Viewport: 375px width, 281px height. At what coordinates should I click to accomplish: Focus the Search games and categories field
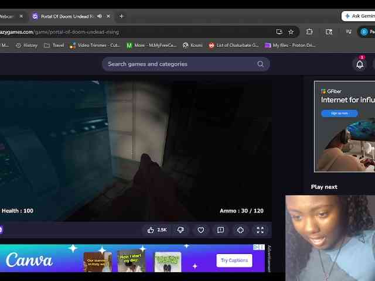pyautogui.click(x=186, y=64)
